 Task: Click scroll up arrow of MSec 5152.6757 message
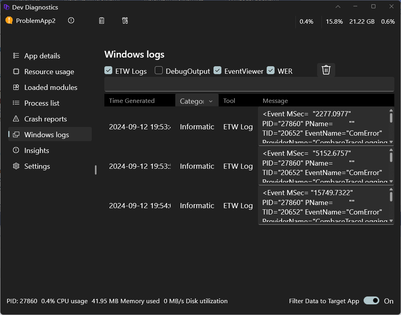tap(391, 150)
